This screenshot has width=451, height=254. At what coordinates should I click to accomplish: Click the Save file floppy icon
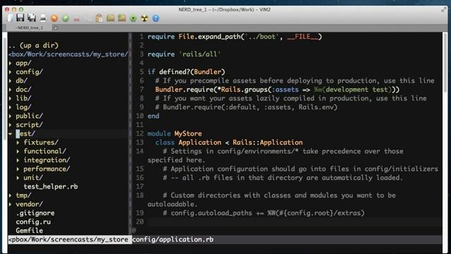coord(20,18)
